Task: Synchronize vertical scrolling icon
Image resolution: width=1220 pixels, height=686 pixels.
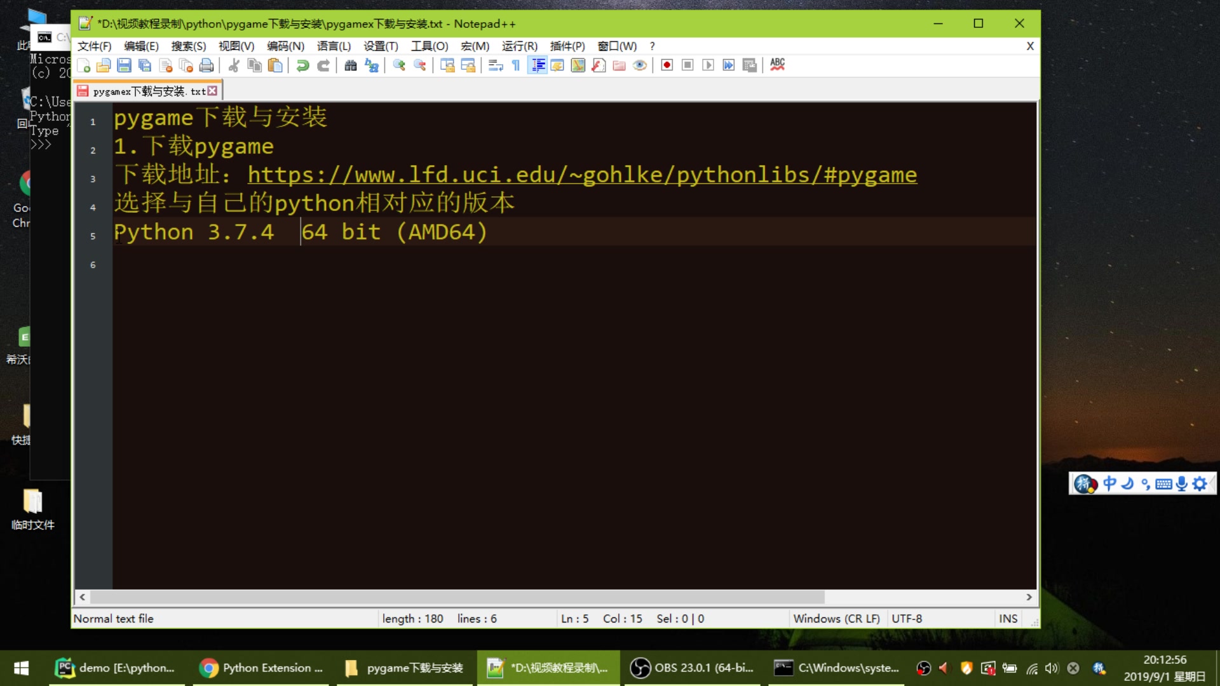Action: coord(447,65)
